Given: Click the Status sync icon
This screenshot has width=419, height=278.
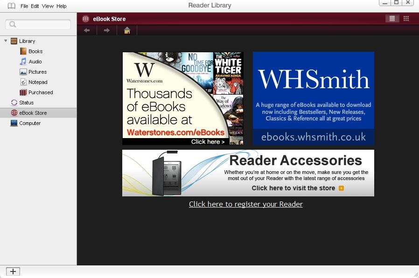Looking at the screenshot, I should point(14,103).
